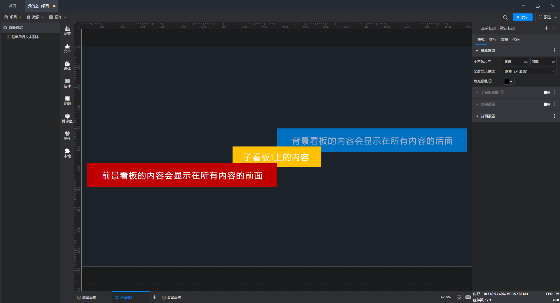560x303 pixels.
Task: Open the 媒体 media component category
Action: (x=67, y=66)
